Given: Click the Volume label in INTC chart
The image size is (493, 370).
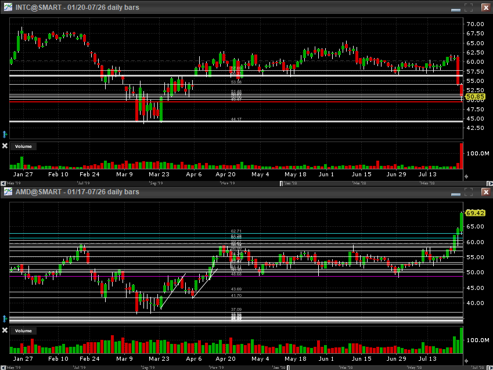Looking at the screenshot, I should tap(23, 146).
